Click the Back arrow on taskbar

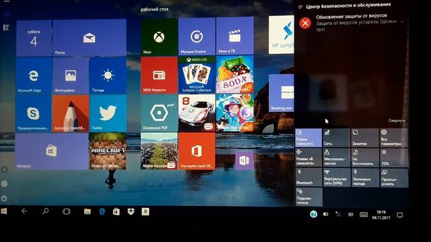(24, 211)
